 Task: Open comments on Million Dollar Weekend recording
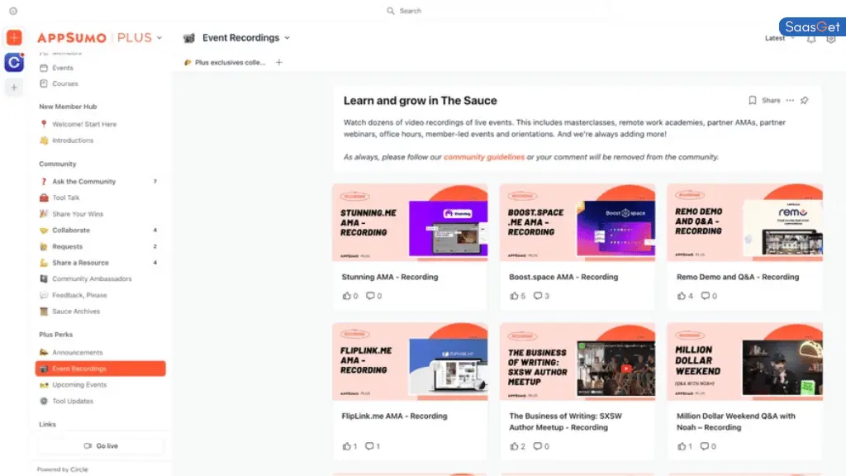pyautogui.click(x=705, y=446)
